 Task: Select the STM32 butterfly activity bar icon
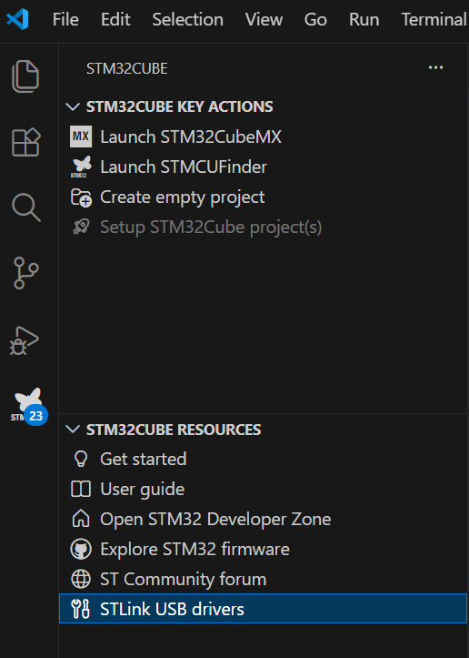click(x=28, y=405)
